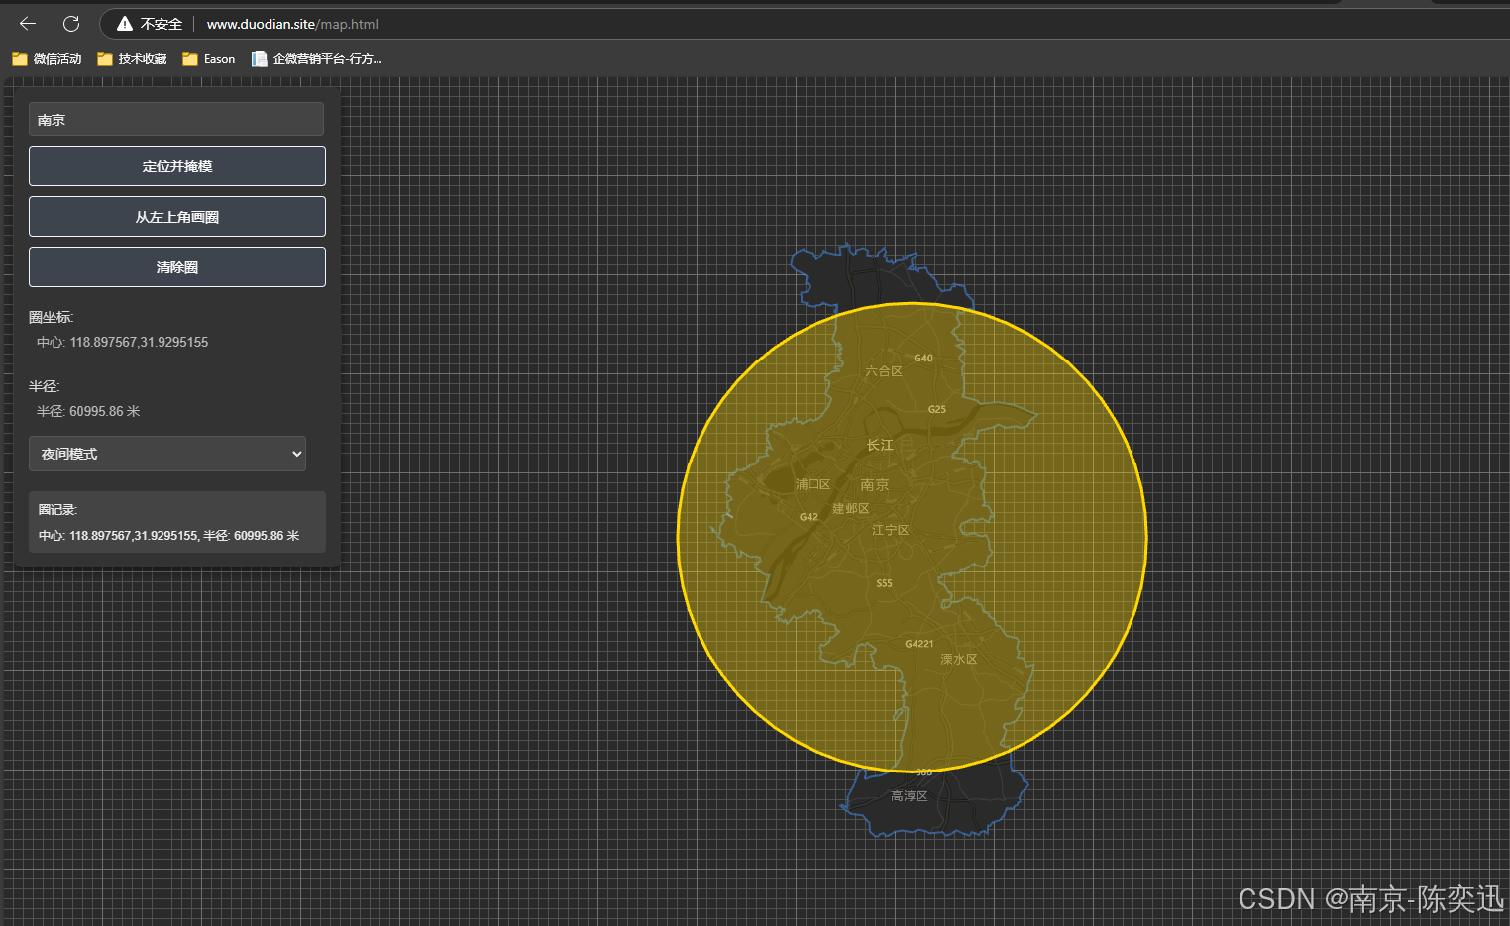1510x926 pixels.
Task: Open the Eason bookmark folder
Action: (209, 59)
